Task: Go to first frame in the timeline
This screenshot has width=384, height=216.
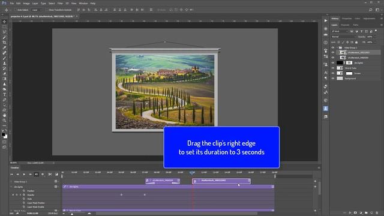Action: tap(11, 174)
